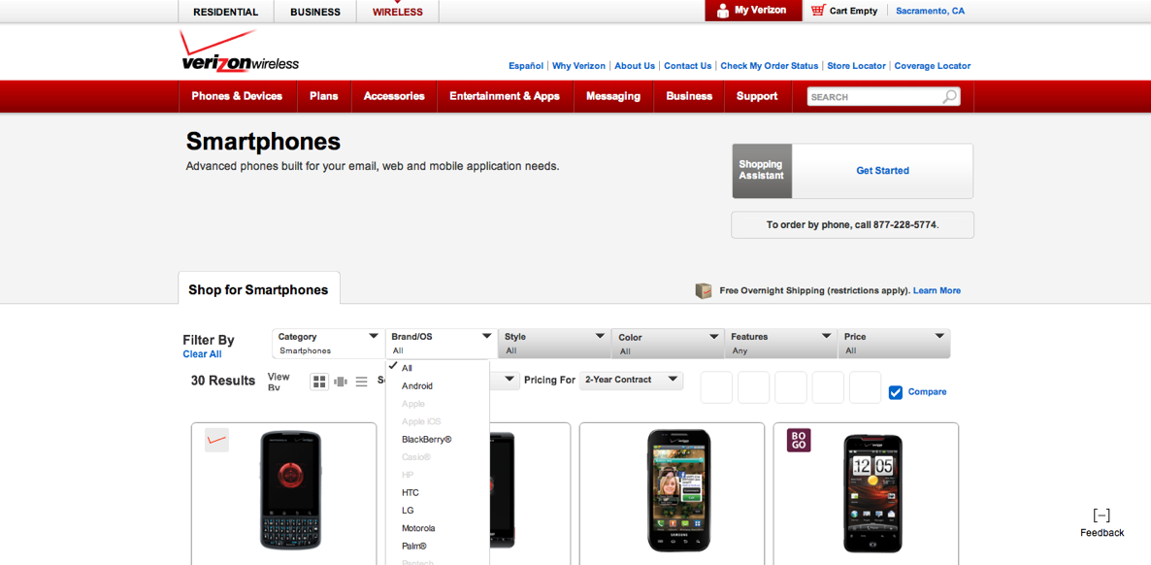Open the 2-Year Contract pricing dropdown
The width and height of the screenshot is (1151, 565).
pyautogui.click(x=631, y=380)
